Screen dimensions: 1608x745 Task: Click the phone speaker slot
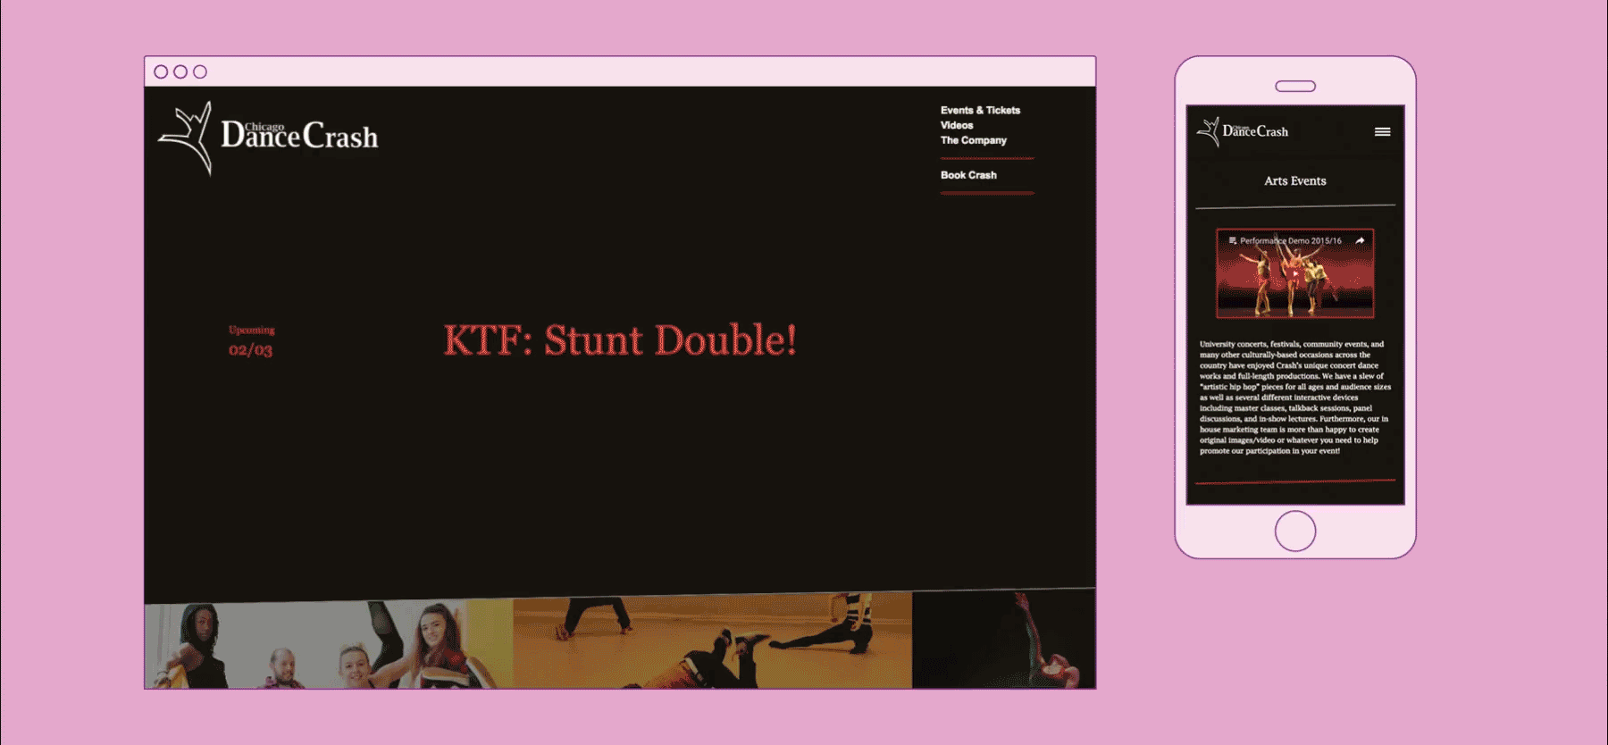(x=1294, y=87)
